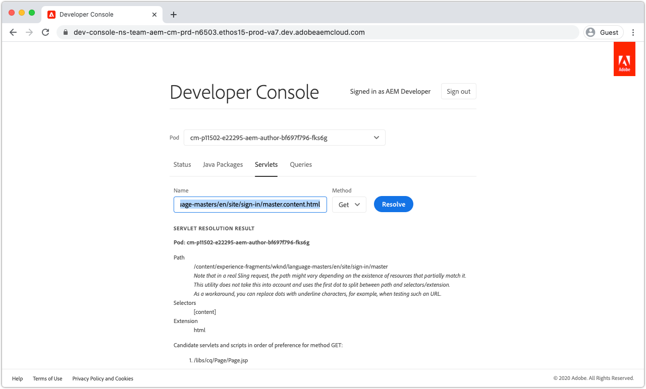The width and height of the screenshot is (646, 389).
Task: Click the Sign out button
Action: click(459, 92)
